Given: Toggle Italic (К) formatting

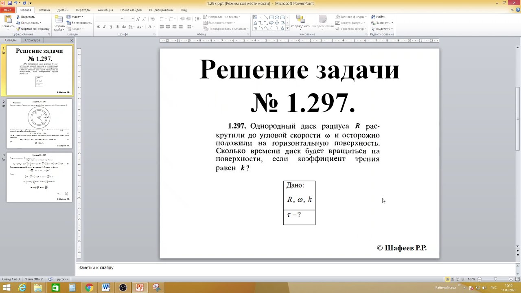Looking at the screenshot, I should (105, 27).
